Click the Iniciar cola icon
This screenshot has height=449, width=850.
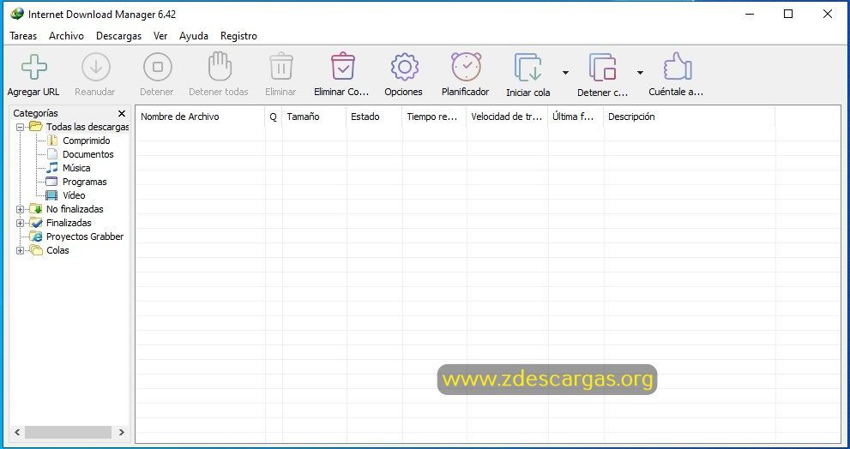click(528, 68)
